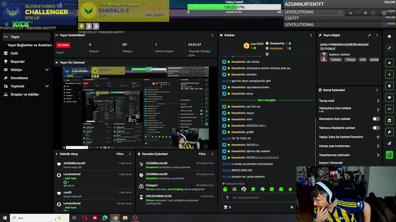Image resolution: width=396 pixels, height=222 pixels.
Task: Open Windows Start menu
Action: click(5, 218)
